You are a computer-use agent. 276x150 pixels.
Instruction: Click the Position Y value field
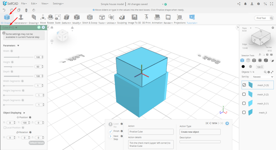(26, 123)
